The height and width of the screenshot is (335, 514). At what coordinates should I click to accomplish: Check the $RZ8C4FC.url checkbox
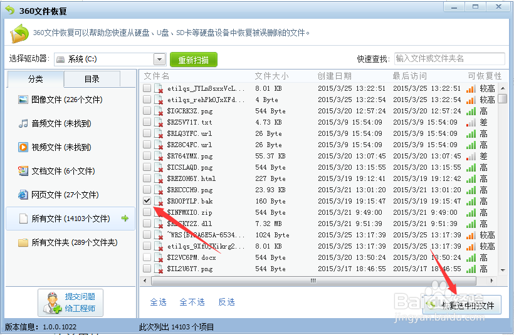click(147, 145)
